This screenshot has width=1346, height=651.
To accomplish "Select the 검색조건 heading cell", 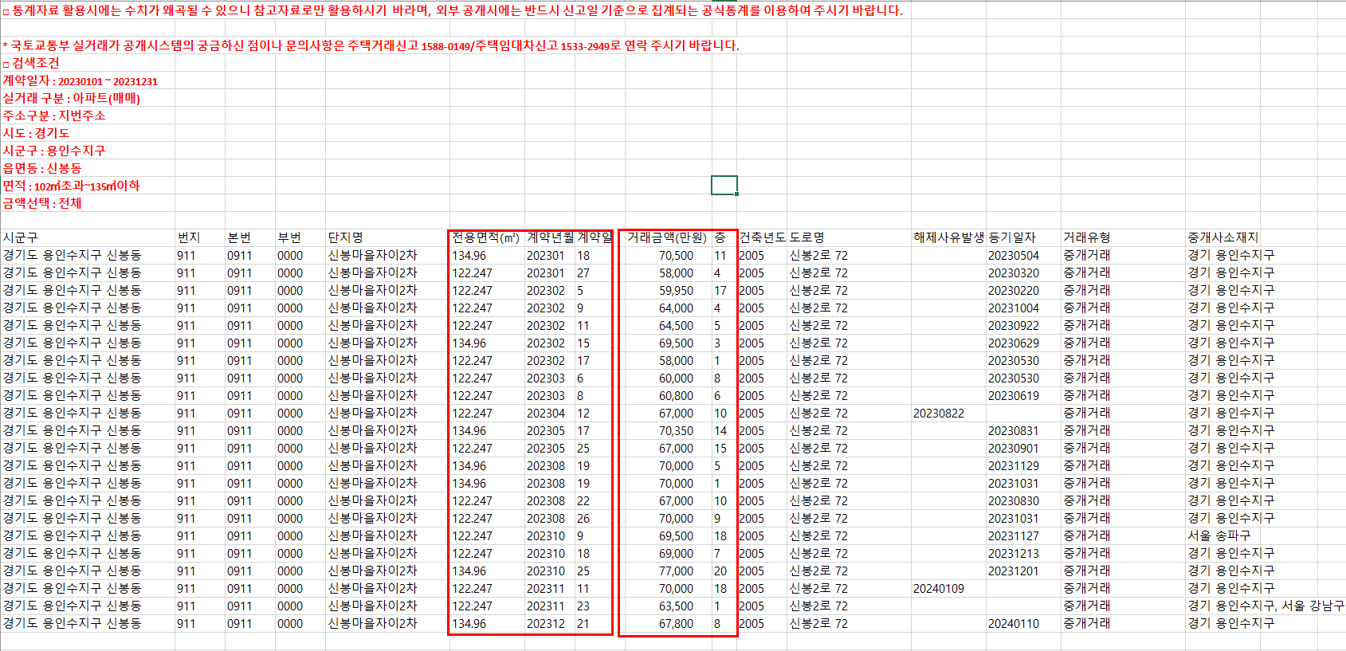I will (32, 63).
